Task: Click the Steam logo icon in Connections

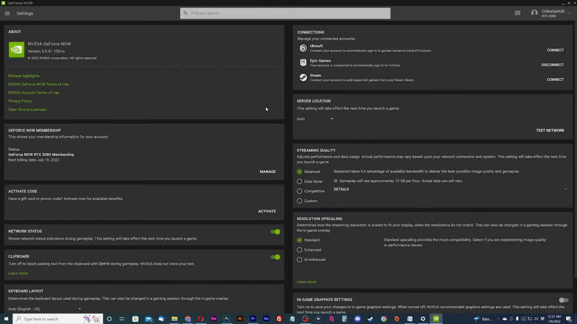Action: [303, 77]
